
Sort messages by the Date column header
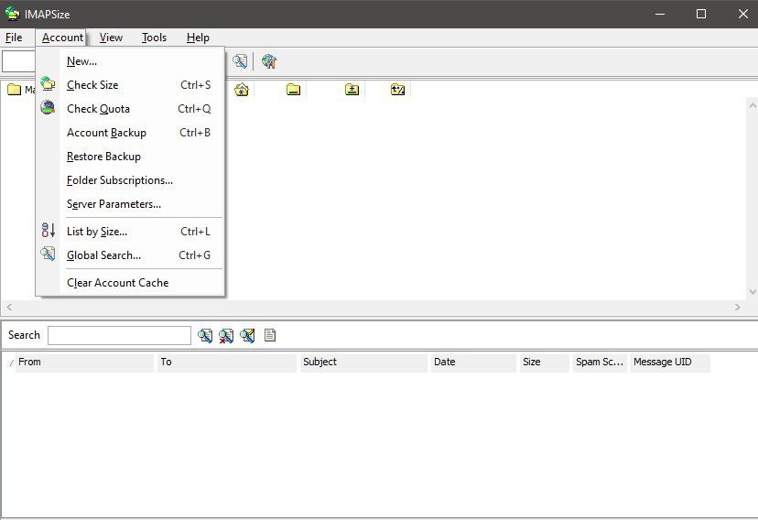(472, 363)
